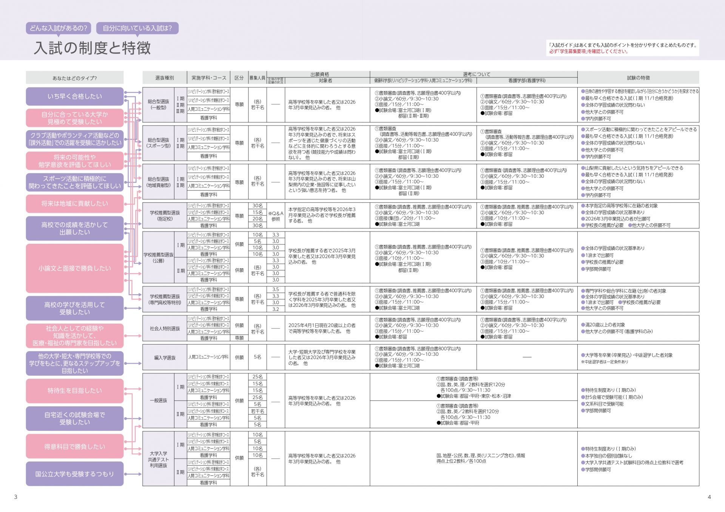Select the '自分に合っている大学か見極めて受験したい' box
Image resolution: width=725 pixels, height=512 pixels.
tap(75, 118)
